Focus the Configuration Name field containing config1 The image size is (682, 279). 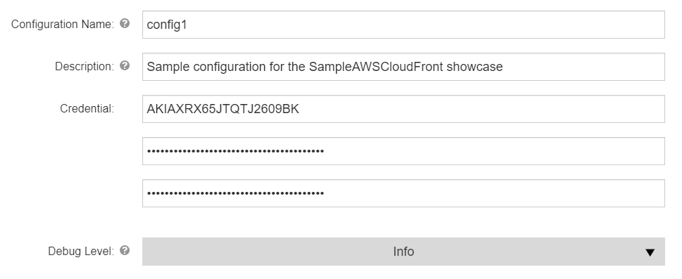click(403, 25)
